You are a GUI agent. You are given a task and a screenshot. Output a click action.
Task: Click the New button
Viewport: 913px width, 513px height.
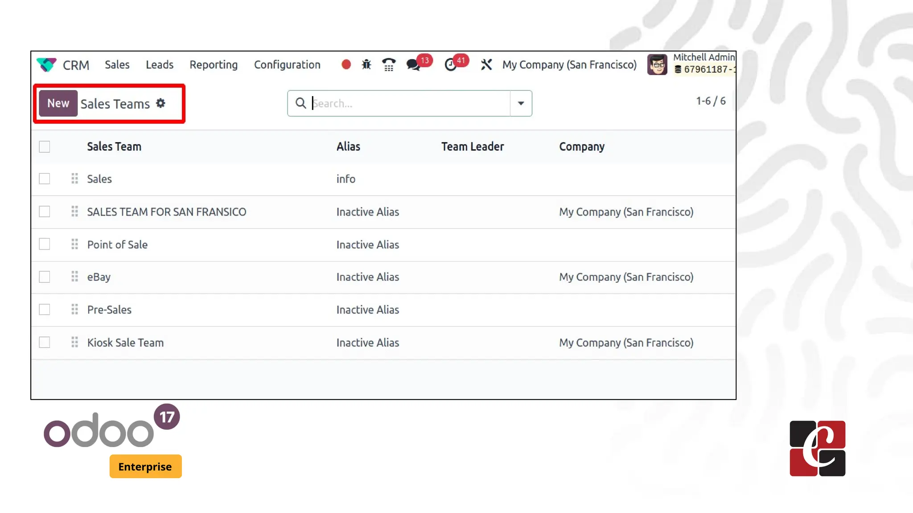point(58,103)
